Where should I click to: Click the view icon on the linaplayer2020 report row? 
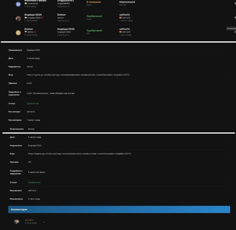[235, 18]
